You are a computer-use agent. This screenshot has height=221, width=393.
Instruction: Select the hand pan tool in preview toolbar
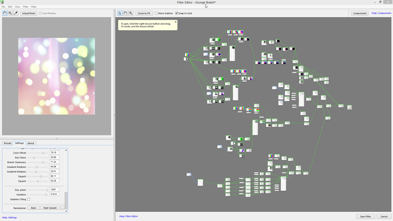[4, 13]
